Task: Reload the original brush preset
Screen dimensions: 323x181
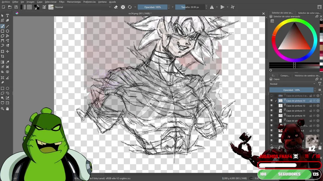Action: pyautogui.click(x=130, y=7)
